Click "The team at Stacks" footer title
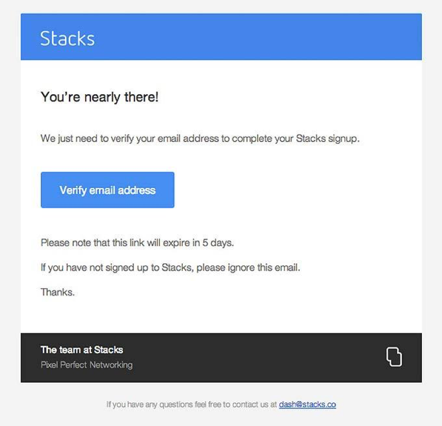The width and height of the screenshot is (442, 426). tap(82, 350)
